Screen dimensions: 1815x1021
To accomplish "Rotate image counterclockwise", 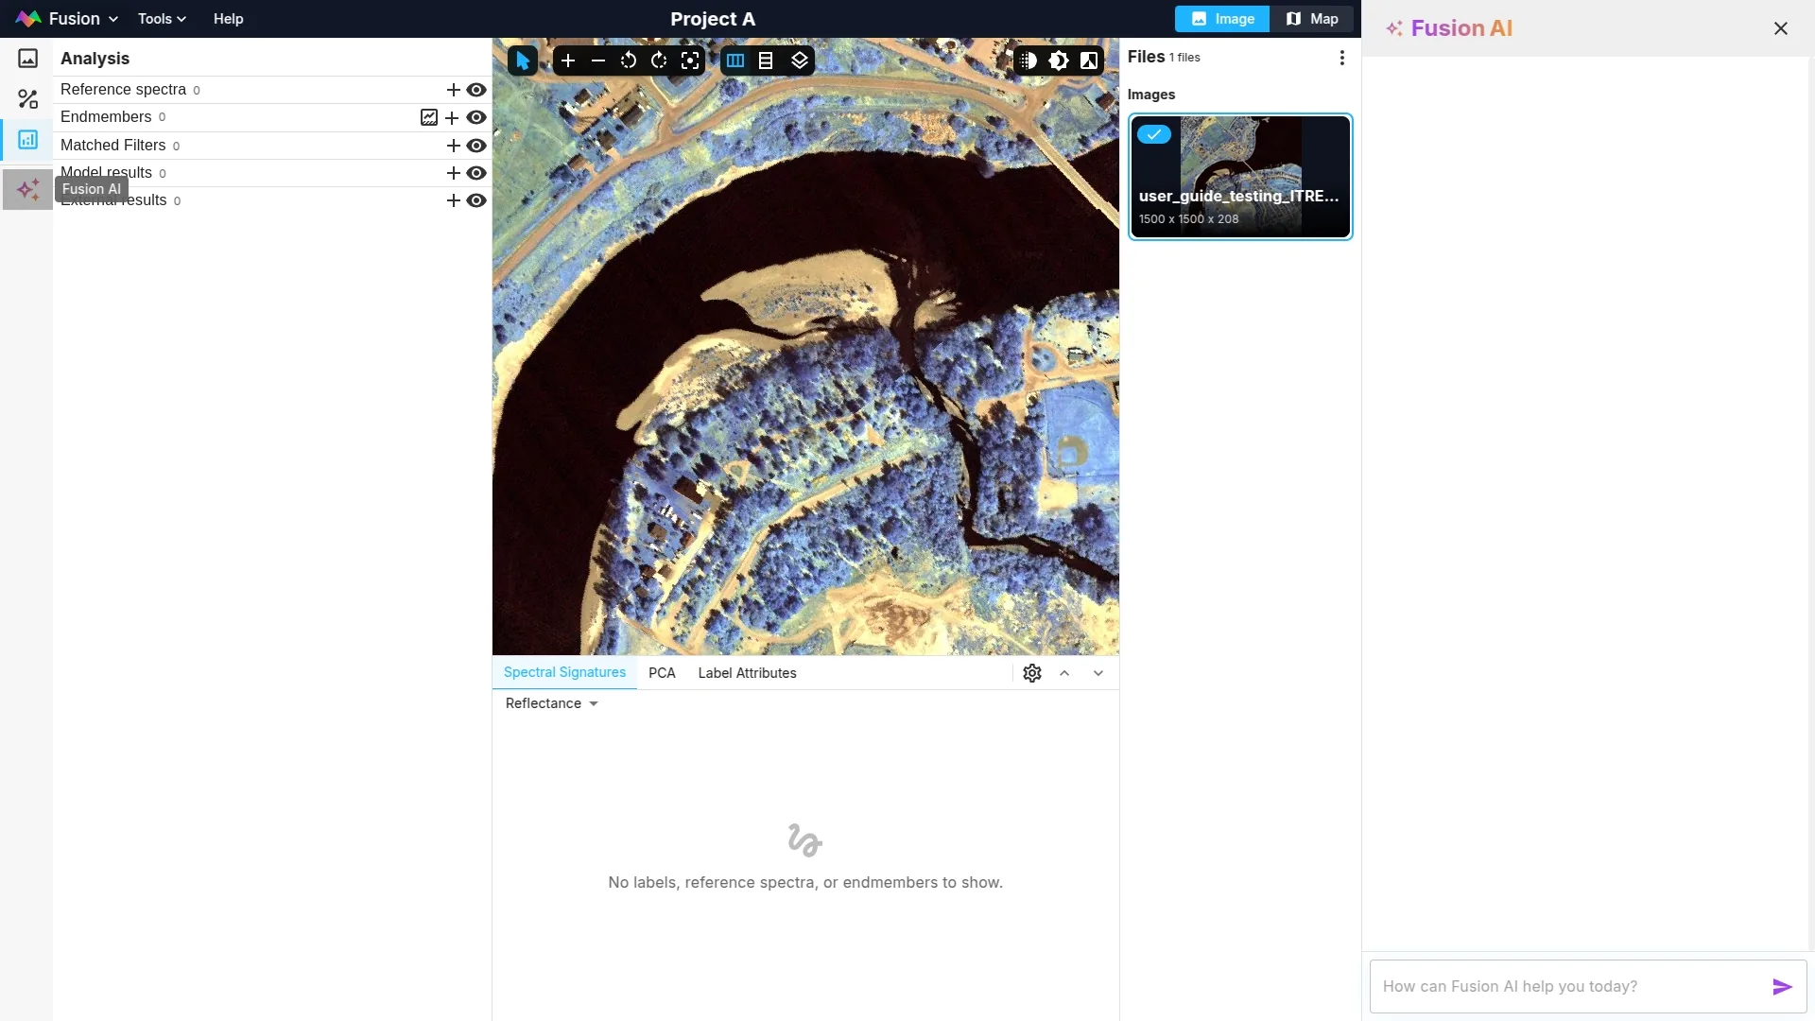I will click(629, 61).
